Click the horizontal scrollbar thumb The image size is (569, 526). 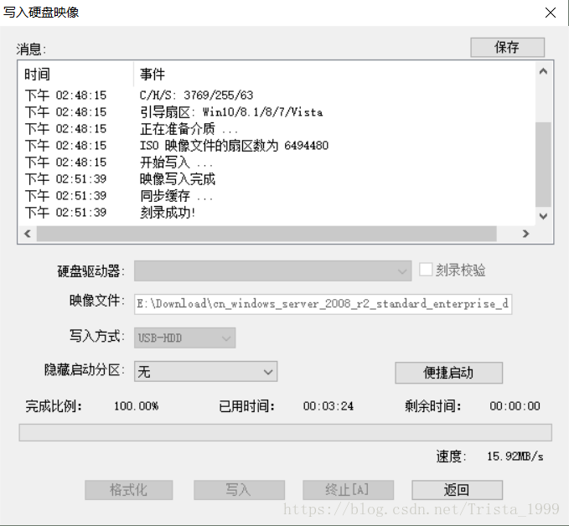coord(266,234)
